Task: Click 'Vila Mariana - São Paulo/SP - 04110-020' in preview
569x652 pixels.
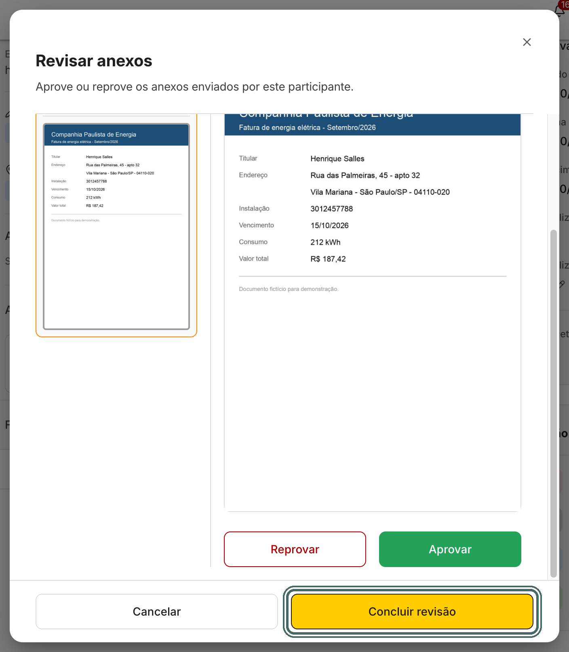Action: [x=380, y=192]
